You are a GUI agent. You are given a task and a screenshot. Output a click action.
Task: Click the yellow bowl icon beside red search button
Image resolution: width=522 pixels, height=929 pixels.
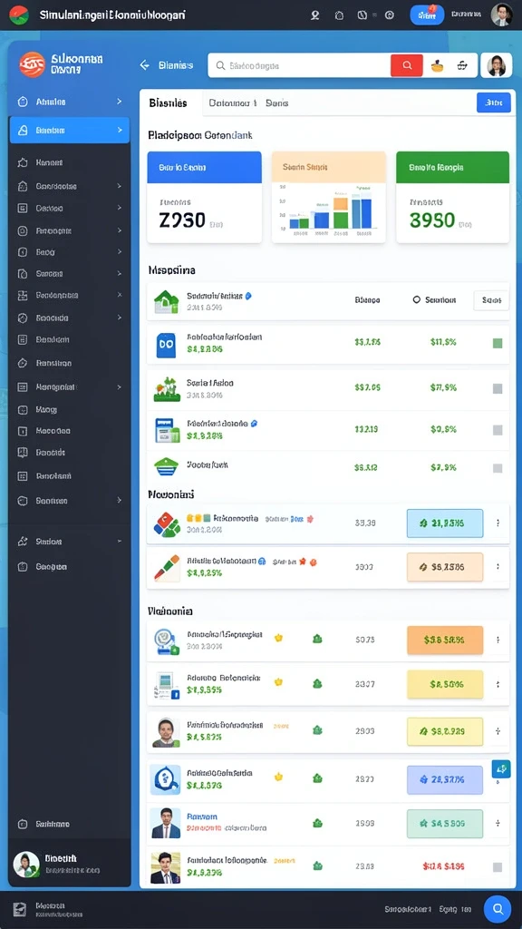[x=438, y=65]
